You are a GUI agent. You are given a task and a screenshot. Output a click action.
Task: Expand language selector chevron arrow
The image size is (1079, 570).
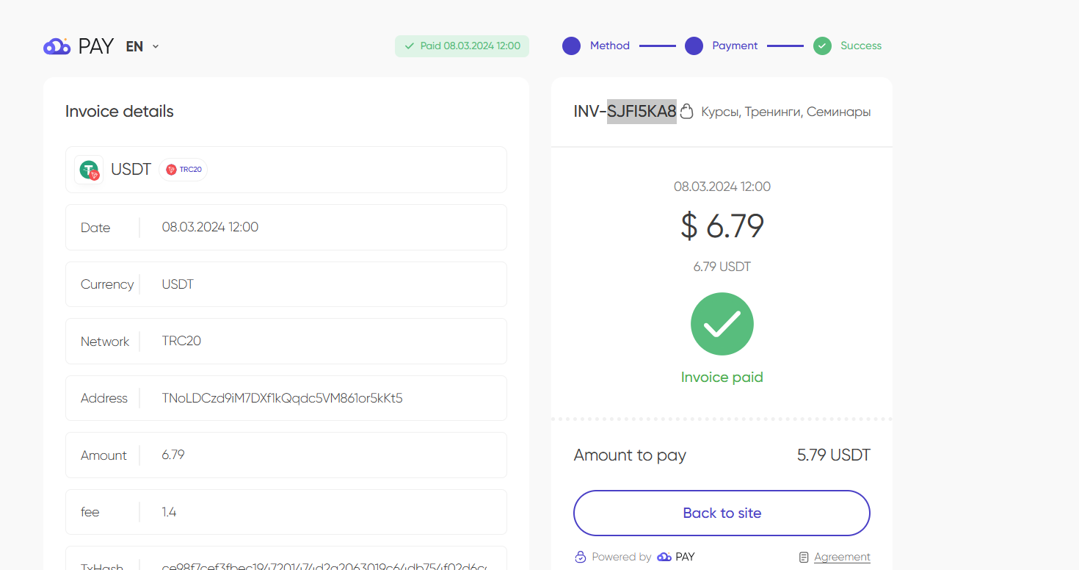click(156, 46)
